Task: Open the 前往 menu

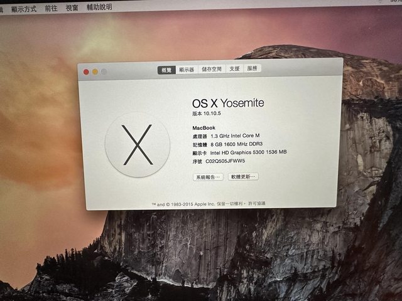Action: pos(51,8)
